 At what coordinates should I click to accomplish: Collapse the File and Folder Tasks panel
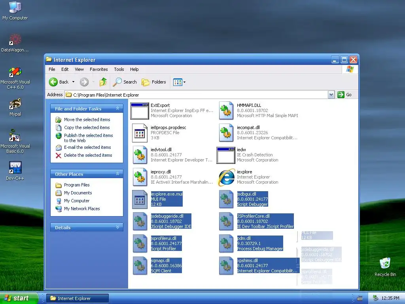tap(118, 108)
